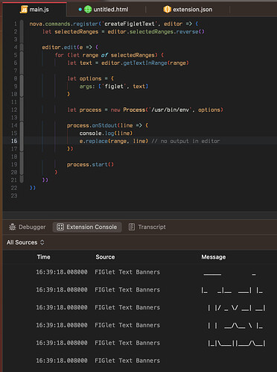
Task: Click the JS file icon on main.js tab
Action: (x=24, y=10)
